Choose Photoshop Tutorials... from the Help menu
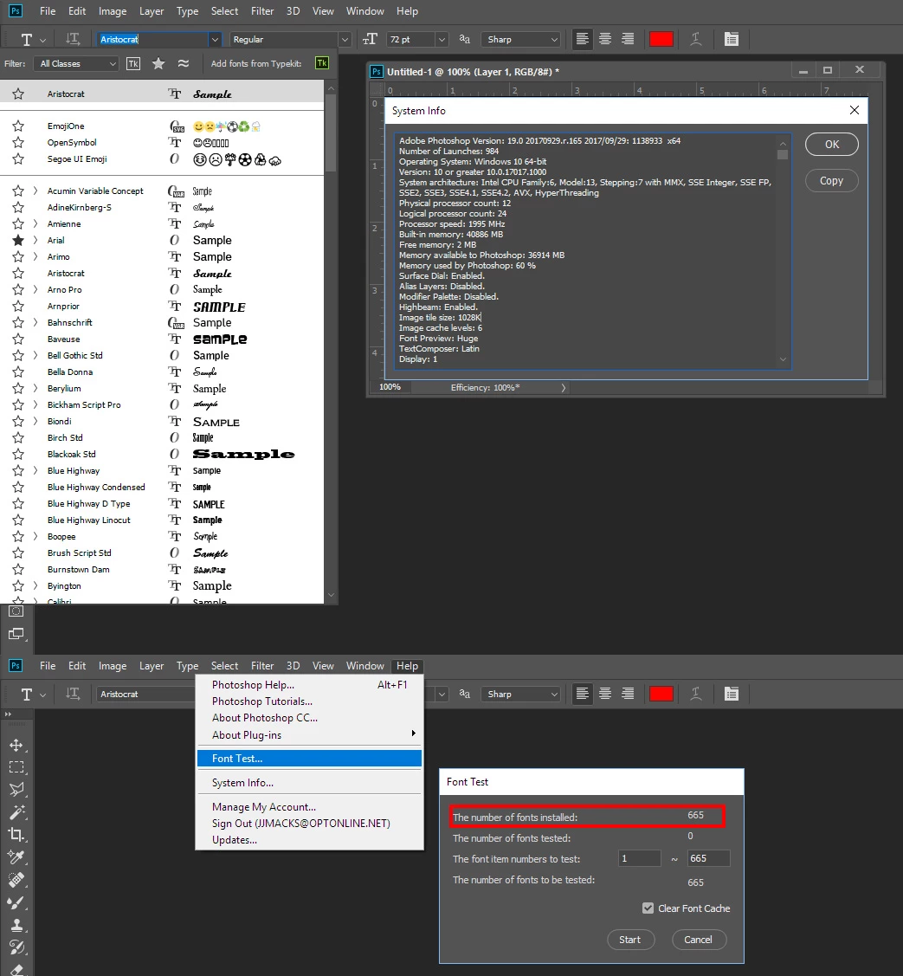This screenshot has height=976, width=903. (x=309, y=701)
